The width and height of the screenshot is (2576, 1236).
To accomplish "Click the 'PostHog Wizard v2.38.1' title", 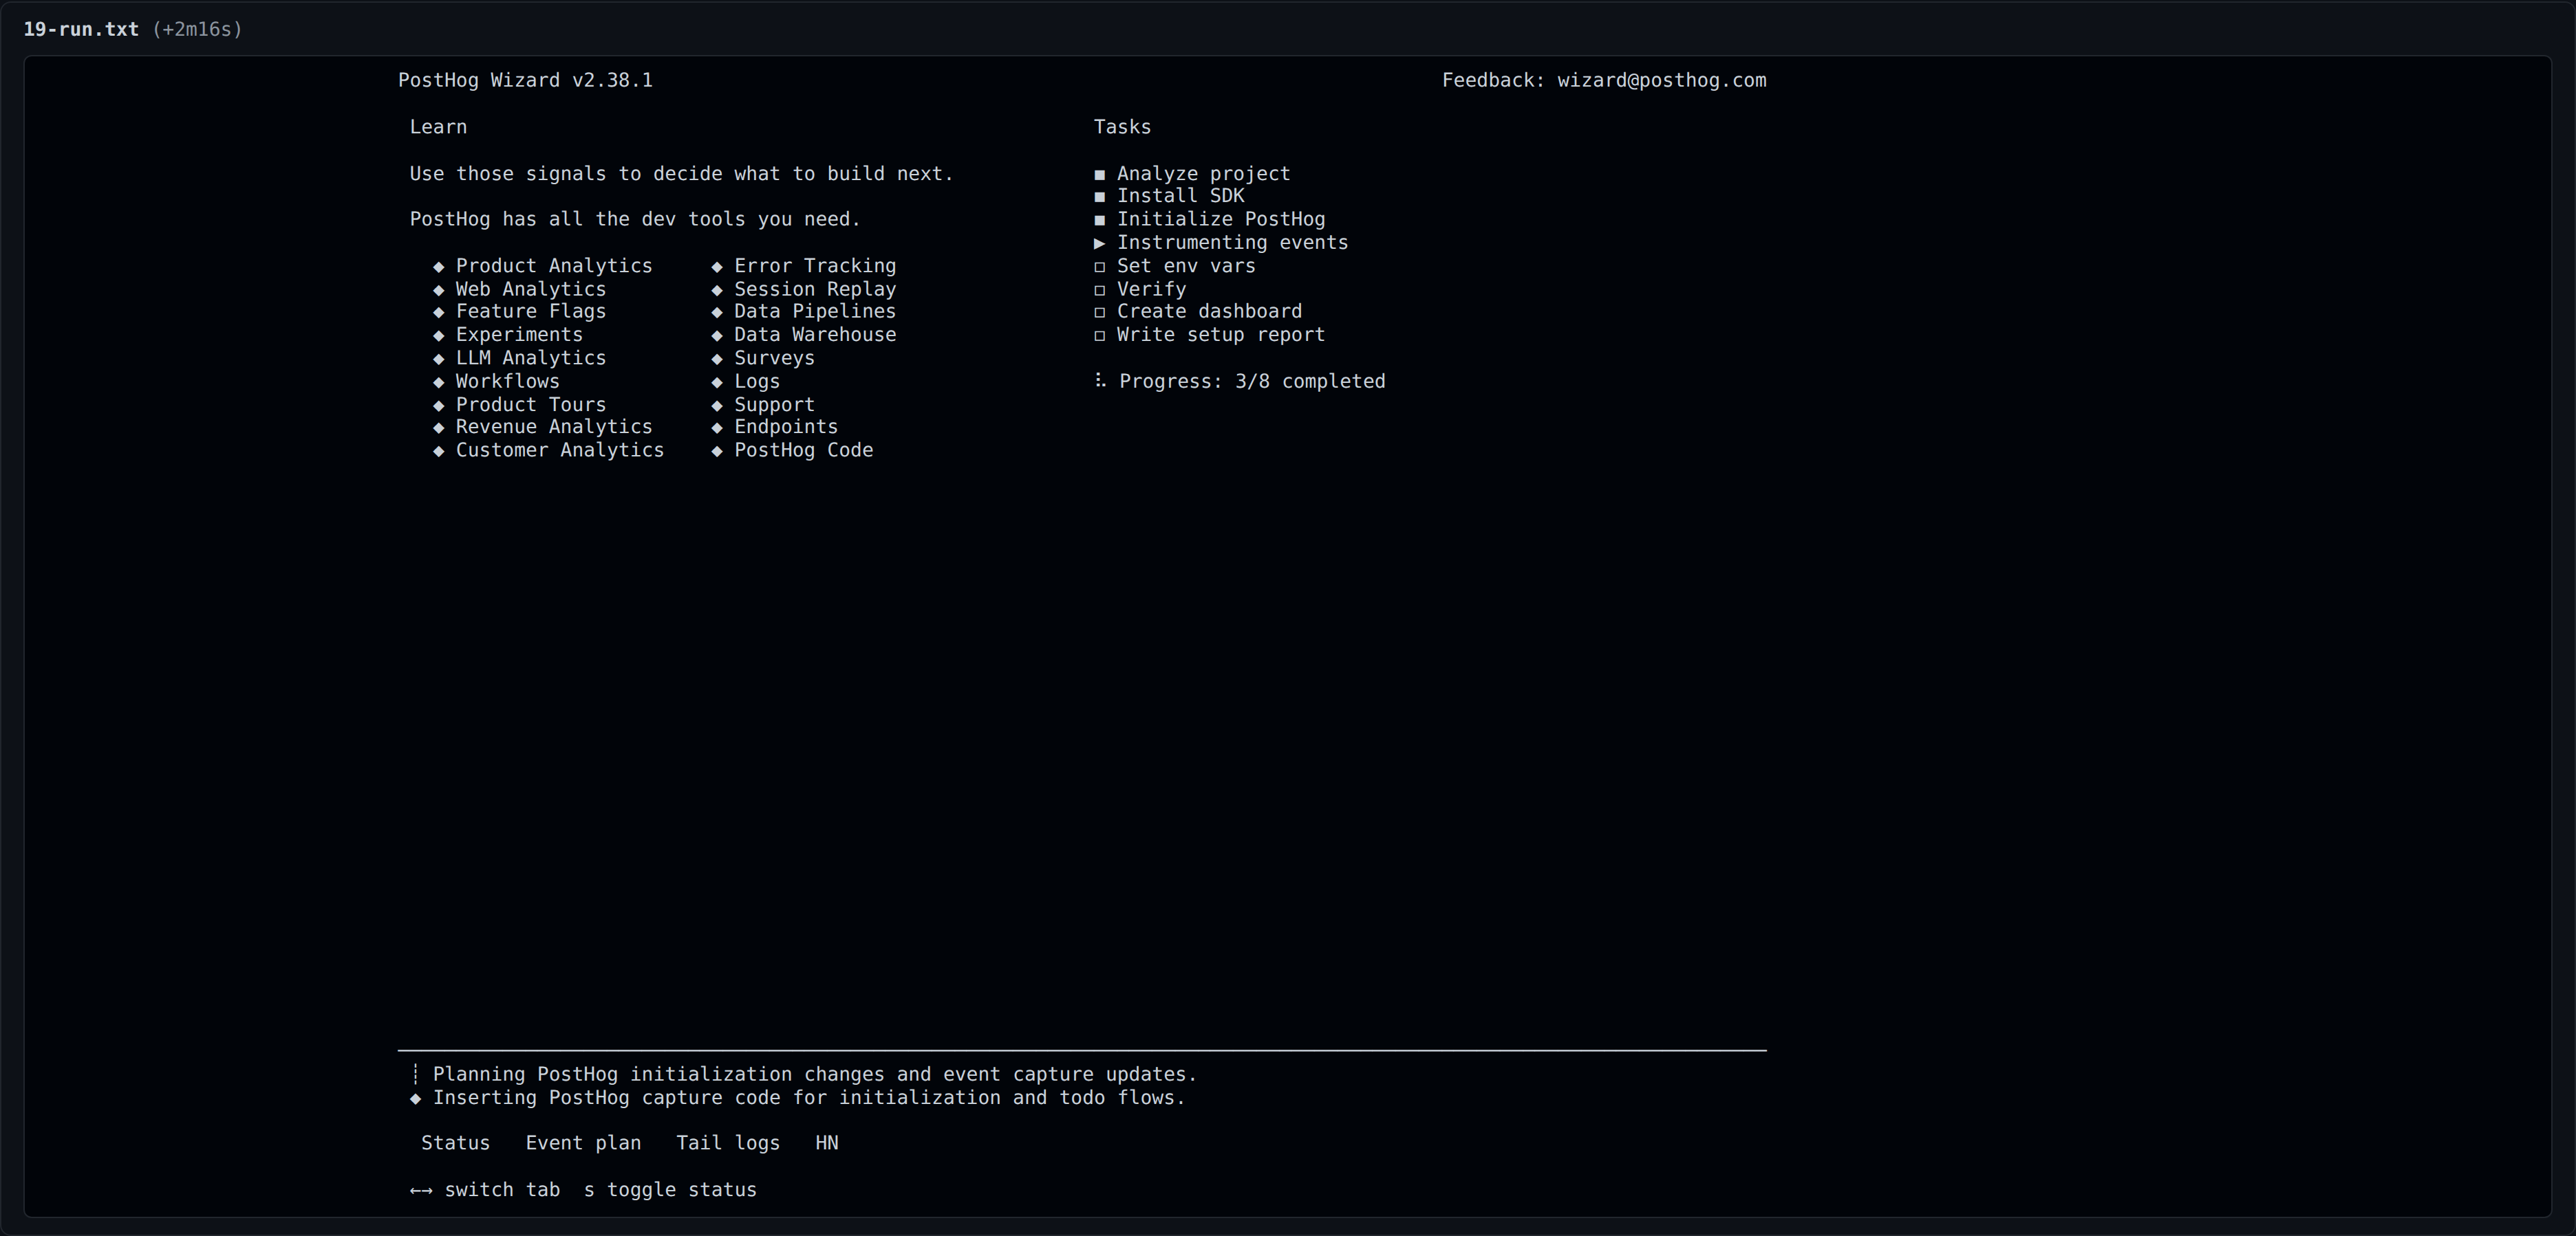I will pyautogui.click(x=525, y=81).
